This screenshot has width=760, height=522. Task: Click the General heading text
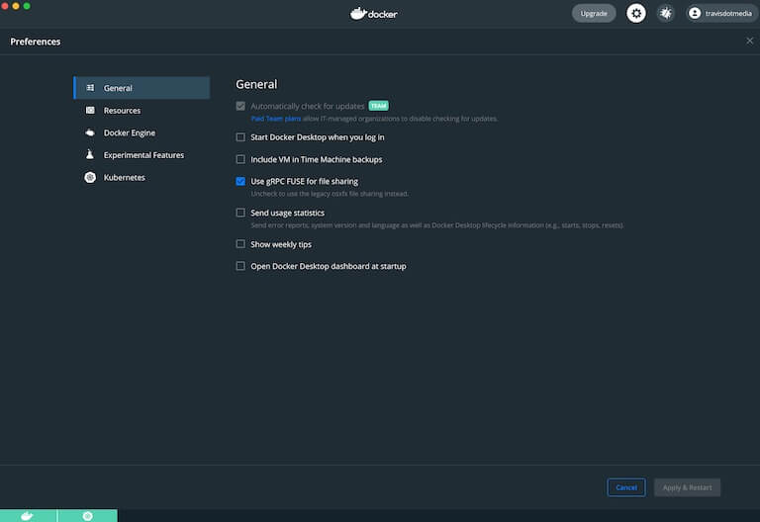point(256,84)
